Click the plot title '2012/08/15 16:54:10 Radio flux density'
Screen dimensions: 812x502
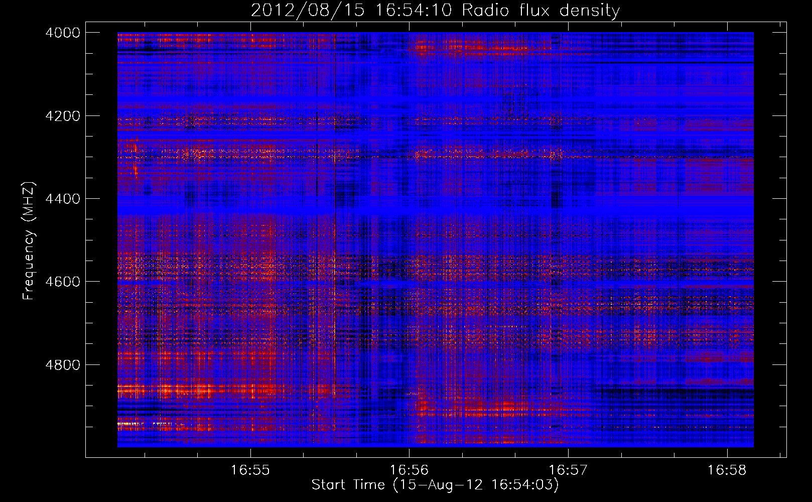[435, 10]
